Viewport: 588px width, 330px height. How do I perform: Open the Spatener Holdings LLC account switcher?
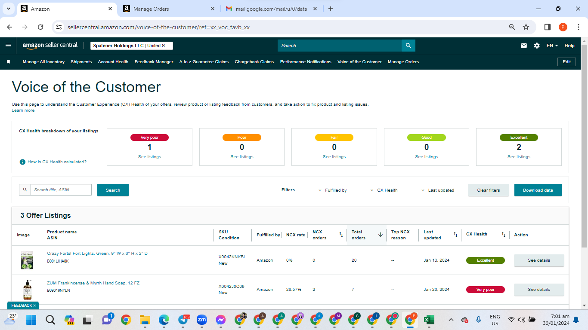click(132, 46)
